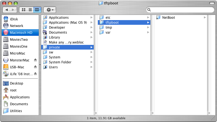Click tftpboot title folder icon
This screenshot has height=122, width=217.
(x=101, y=3)
